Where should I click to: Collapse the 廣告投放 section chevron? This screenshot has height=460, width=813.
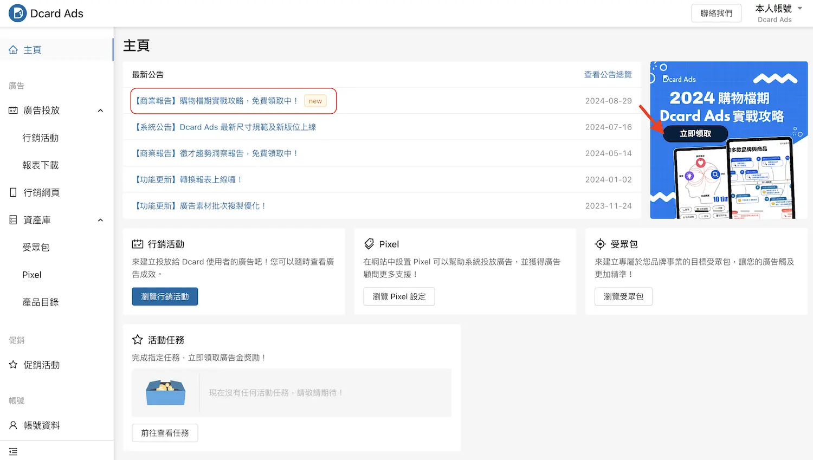100,111
